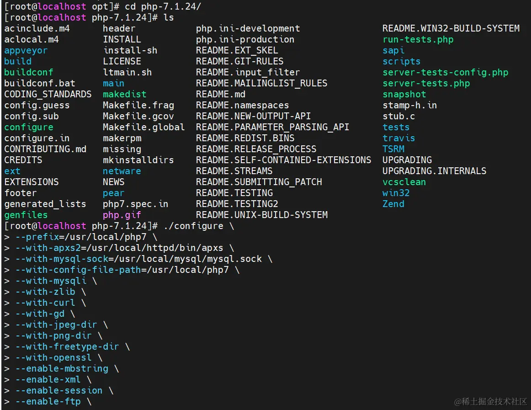Click the ext directory name
The width and height of the screenshot is (531, 410).
[12, 171]
